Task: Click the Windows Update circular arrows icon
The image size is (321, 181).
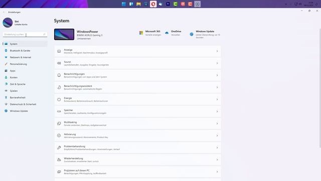Action: tap(192, 34)
